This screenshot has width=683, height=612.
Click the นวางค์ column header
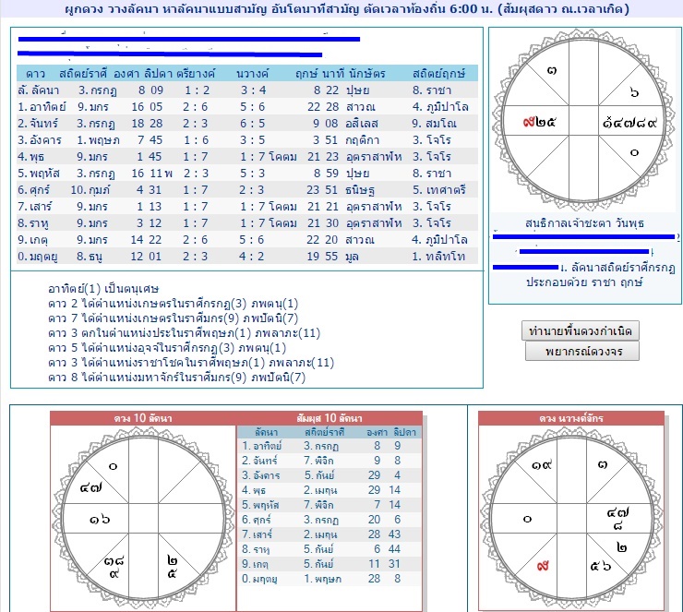[253, 74]
